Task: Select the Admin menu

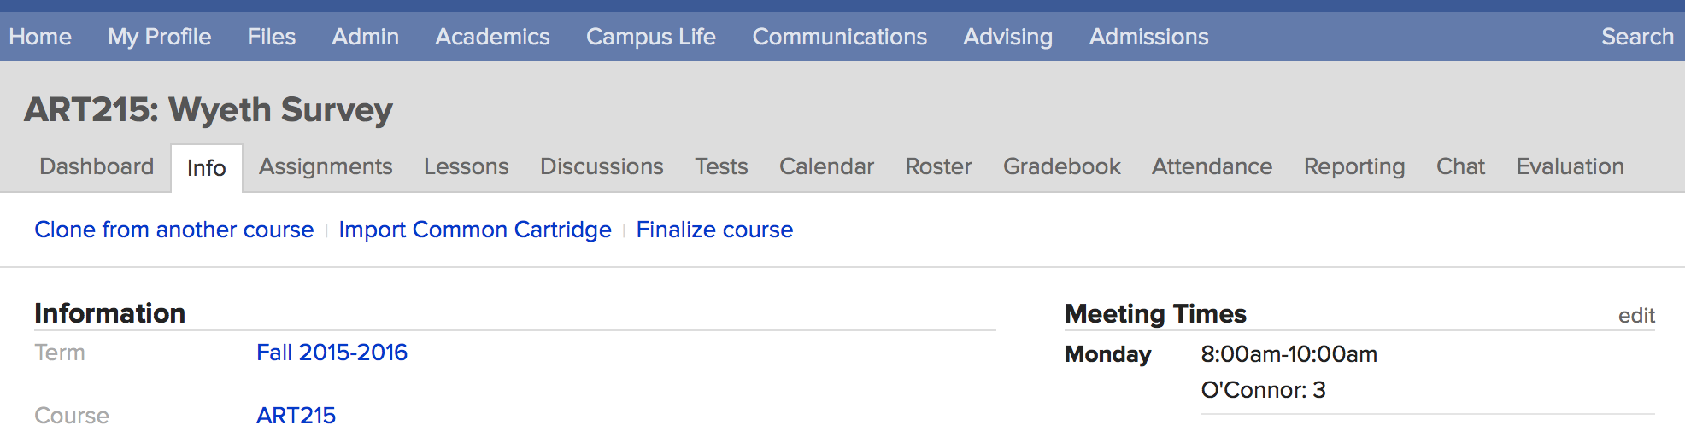Action: pyautogui.click(x=365, y=37)
